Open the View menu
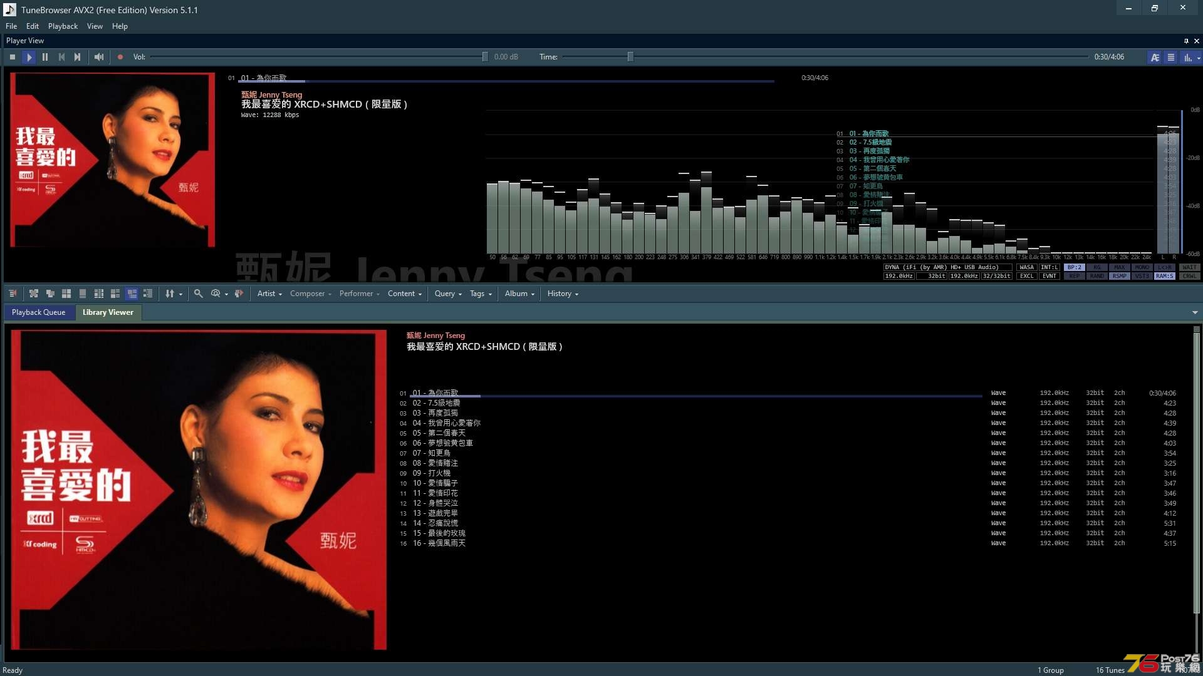Image resolution: width=1203 pixels, height=676 pixels. pyautogui.click(x=95, y=26)
